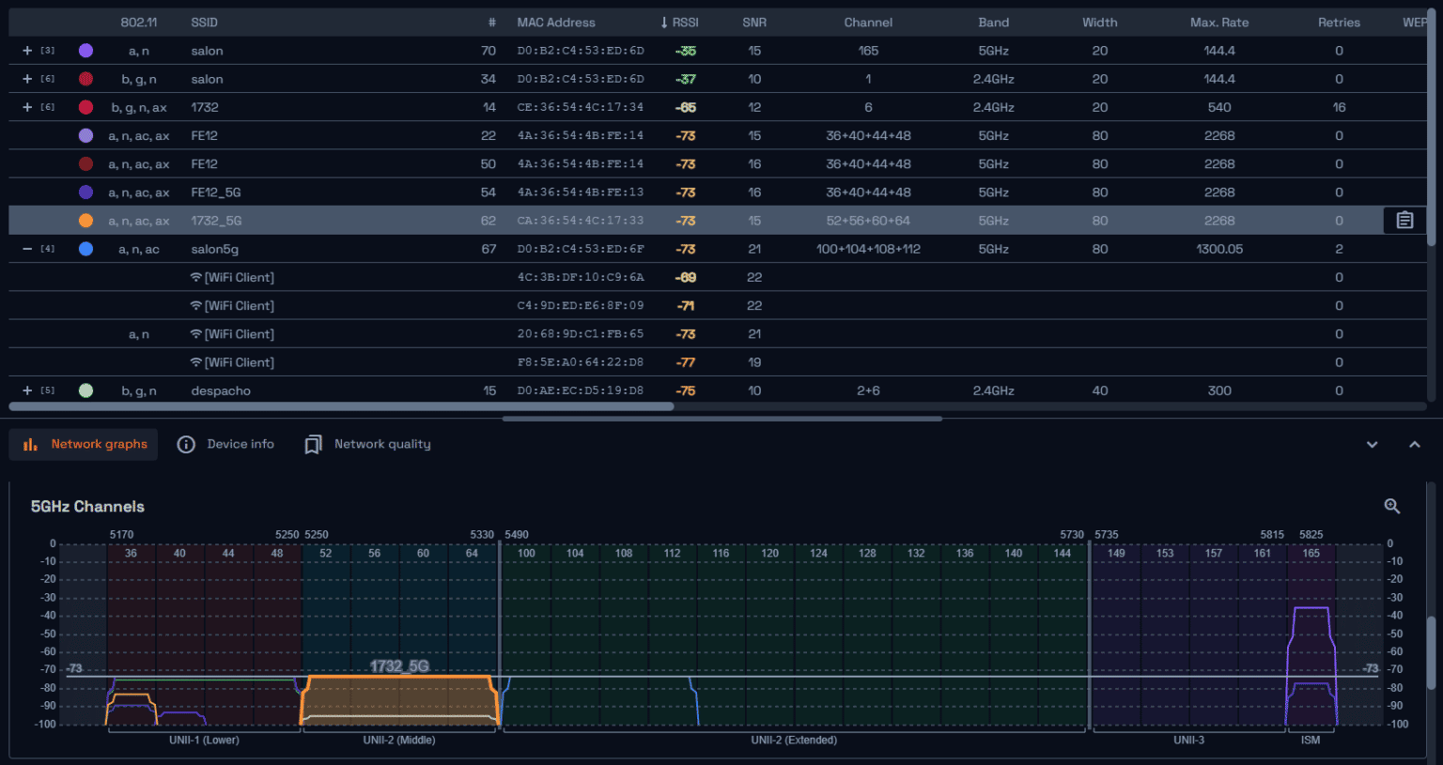Image resolution: width=1443 pixels, height=765 pixels.
Task: Switch to the Device info tab
Action: pyautogui.click(x=240, y=443)
